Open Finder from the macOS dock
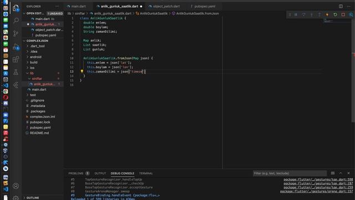This screenshot has height=200, width=355. [6, 2]
